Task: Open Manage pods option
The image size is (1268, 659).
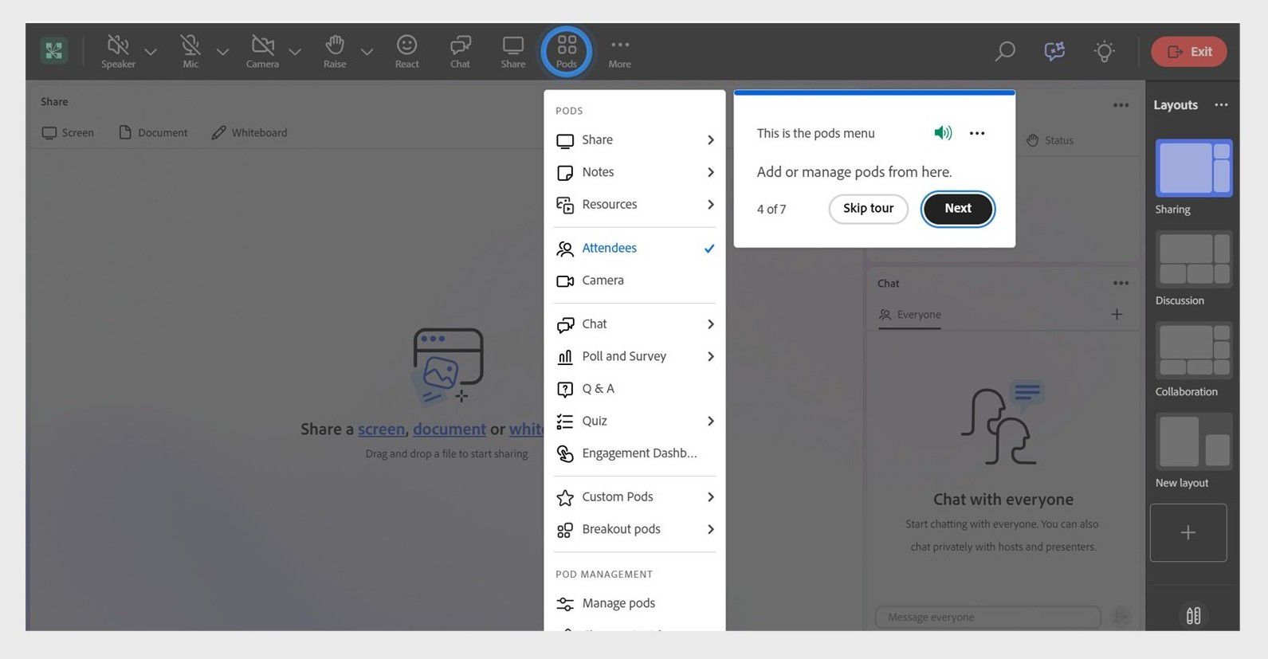Action: pos(635,604)
